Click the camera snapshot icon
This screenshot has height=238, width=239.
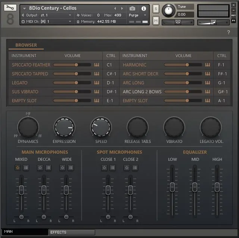(132, 9)
